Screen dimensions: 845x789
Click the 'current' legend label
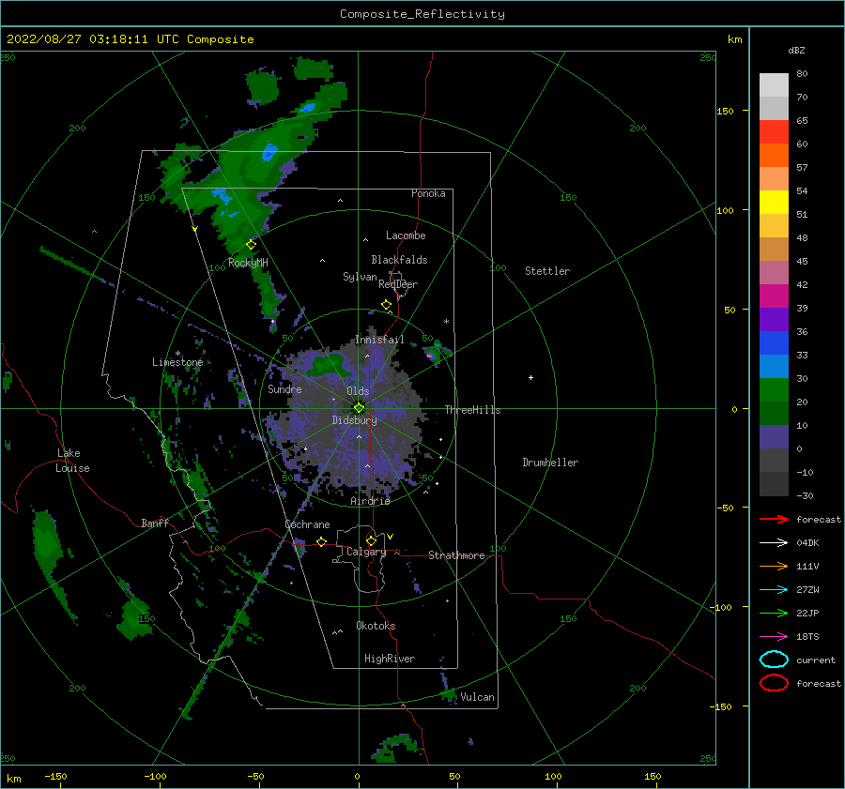point(816,660)
